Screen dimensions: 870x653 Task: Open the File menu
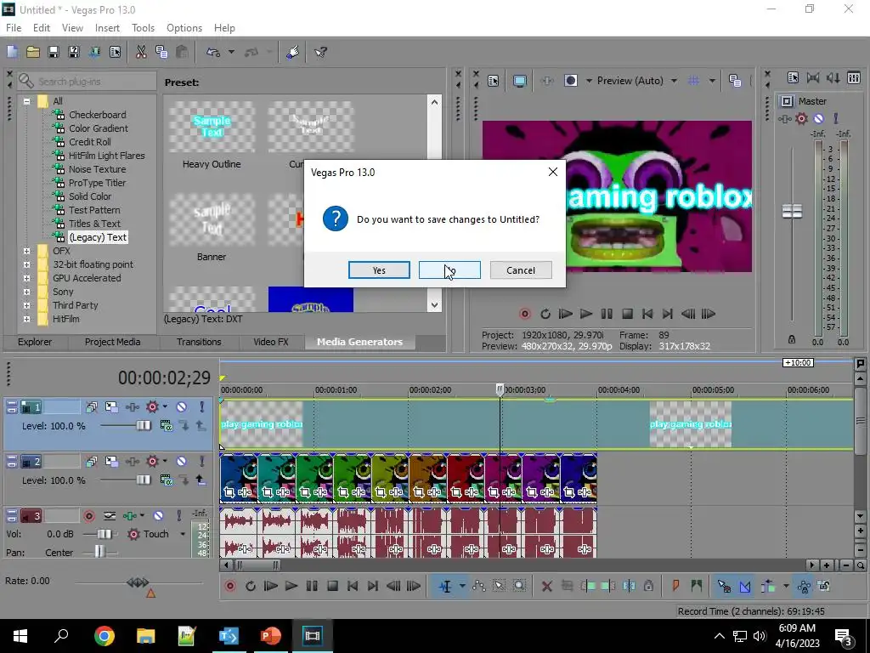click(x=14, y=28)
